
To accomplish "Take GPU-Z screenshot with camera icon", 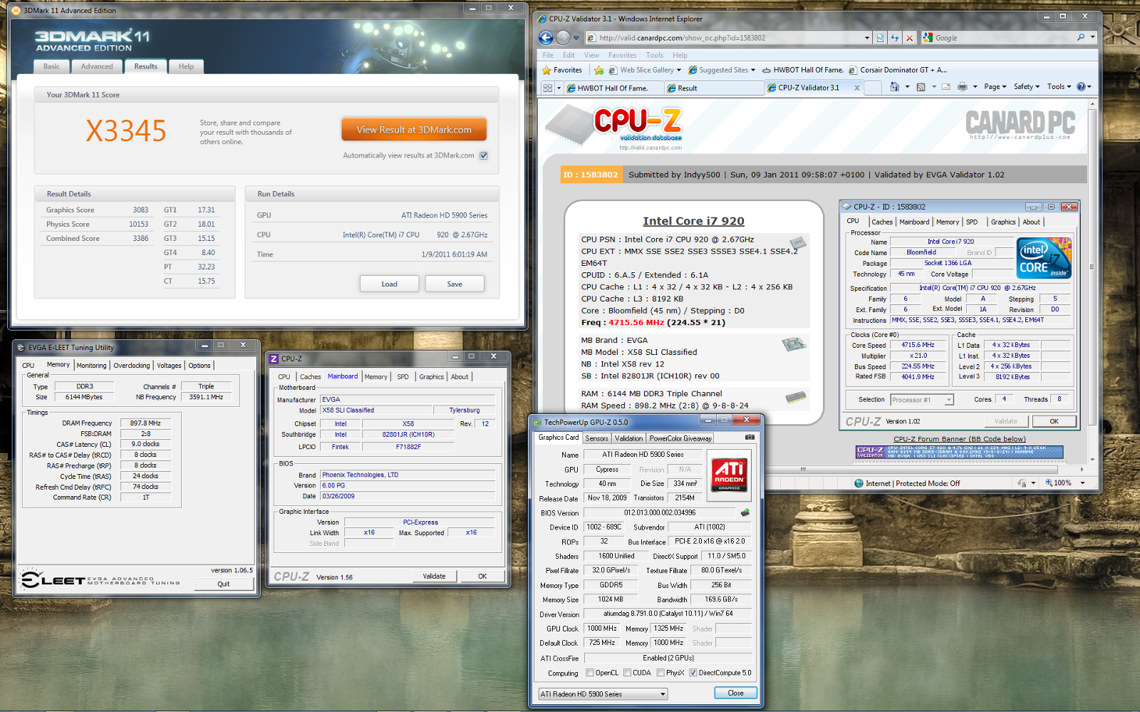I will 750,437.
